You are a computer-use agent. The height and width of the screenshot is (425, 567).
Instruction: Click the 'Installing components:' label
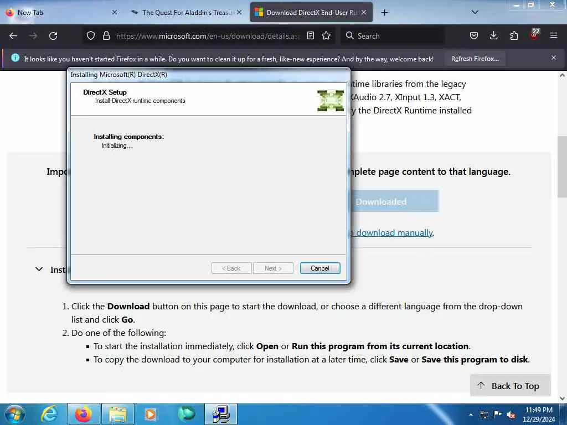(x=128, y=137)
